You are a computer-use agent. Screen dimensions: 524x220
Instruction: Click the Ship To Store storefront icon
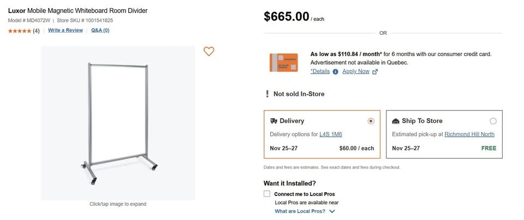tap(396, 121)
